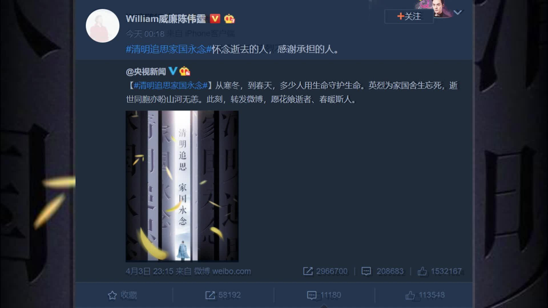Expand the post options chevron menu

(458, 13)
